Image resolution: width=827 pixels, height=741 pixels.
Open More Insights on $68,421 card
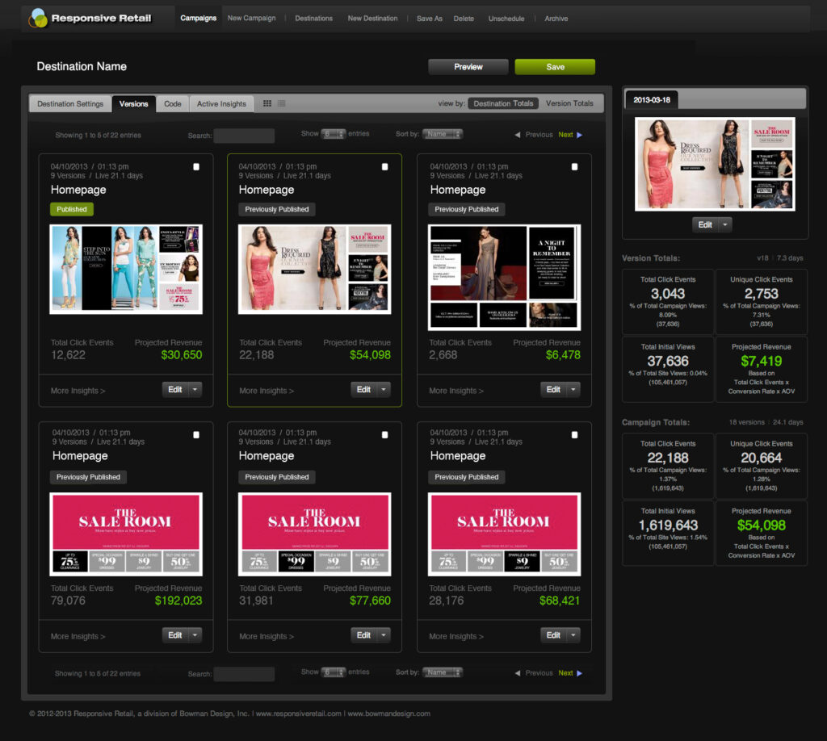pos(456,636)
